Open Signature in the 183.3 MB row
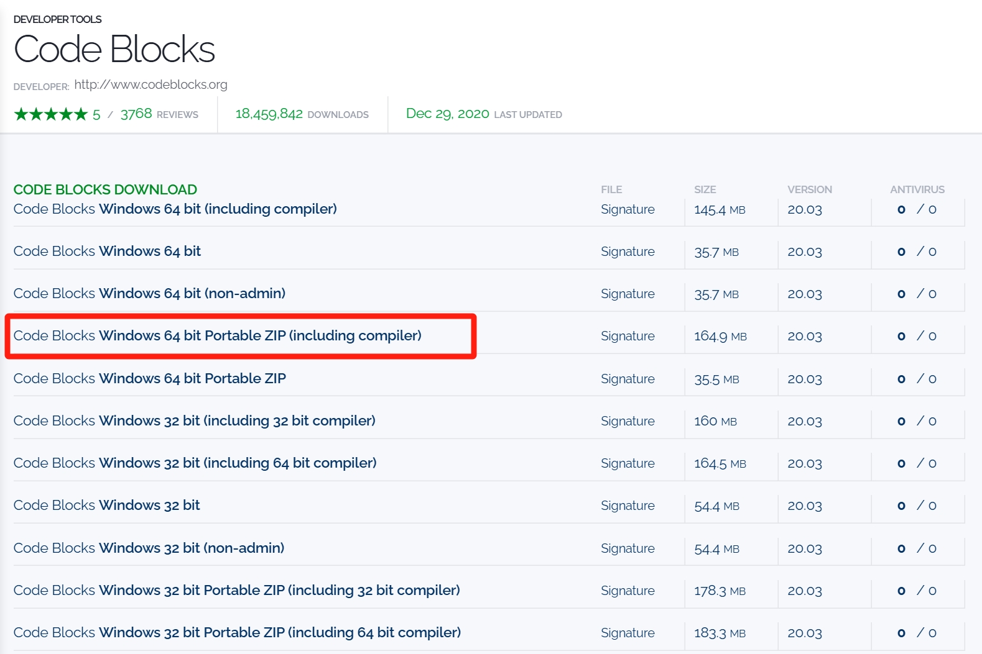This screenshot has width=982, height=654. tap(628, 634)
